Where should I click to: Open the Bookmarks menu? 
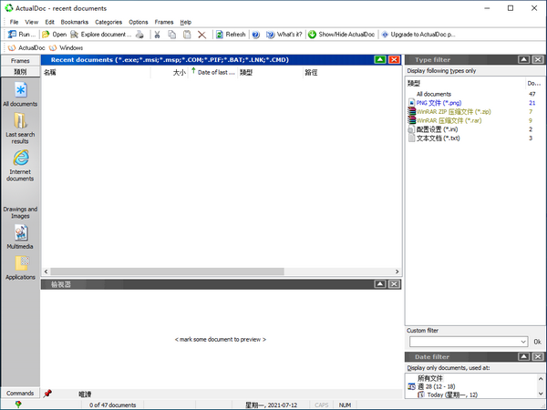75,21
